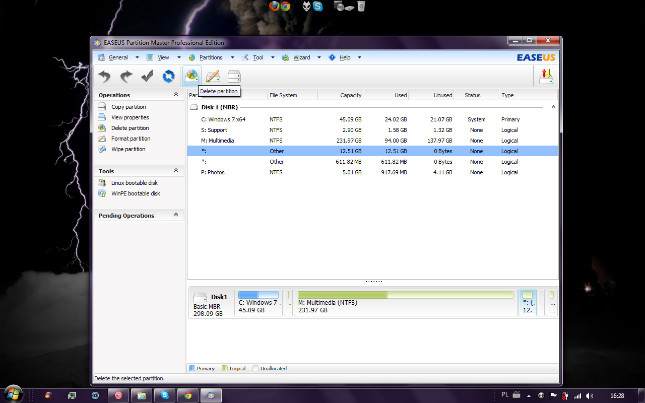The image size is (645, 403).
Task: Collapse the Pending Operations panel
Action: click(x=176, y=215)
